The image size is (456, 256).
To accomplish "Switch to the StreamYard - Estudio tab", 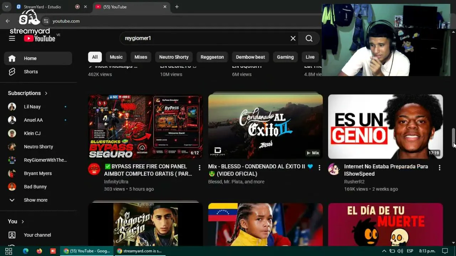I will coord(51,7).
